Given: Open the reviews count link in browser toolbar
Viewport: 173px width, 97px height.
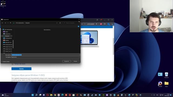Looking at the screenshot, I should pos(91,24).
